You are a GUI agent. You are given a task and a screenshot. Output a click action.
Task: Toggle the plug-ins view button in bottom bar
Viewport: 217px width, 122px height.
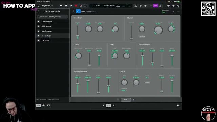(x=108, y=105)
